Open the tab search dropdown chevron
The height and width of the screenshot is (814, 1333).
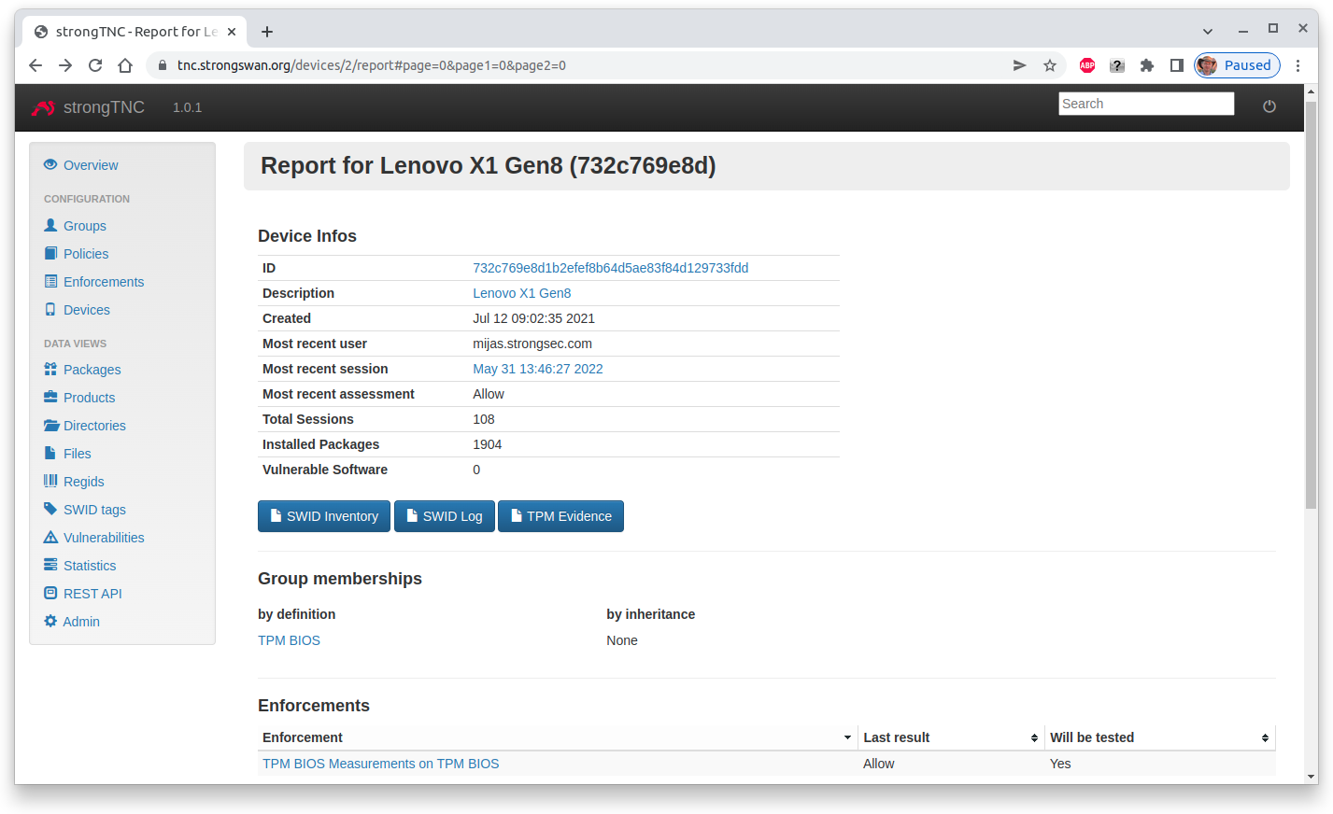click(1208, 31)
